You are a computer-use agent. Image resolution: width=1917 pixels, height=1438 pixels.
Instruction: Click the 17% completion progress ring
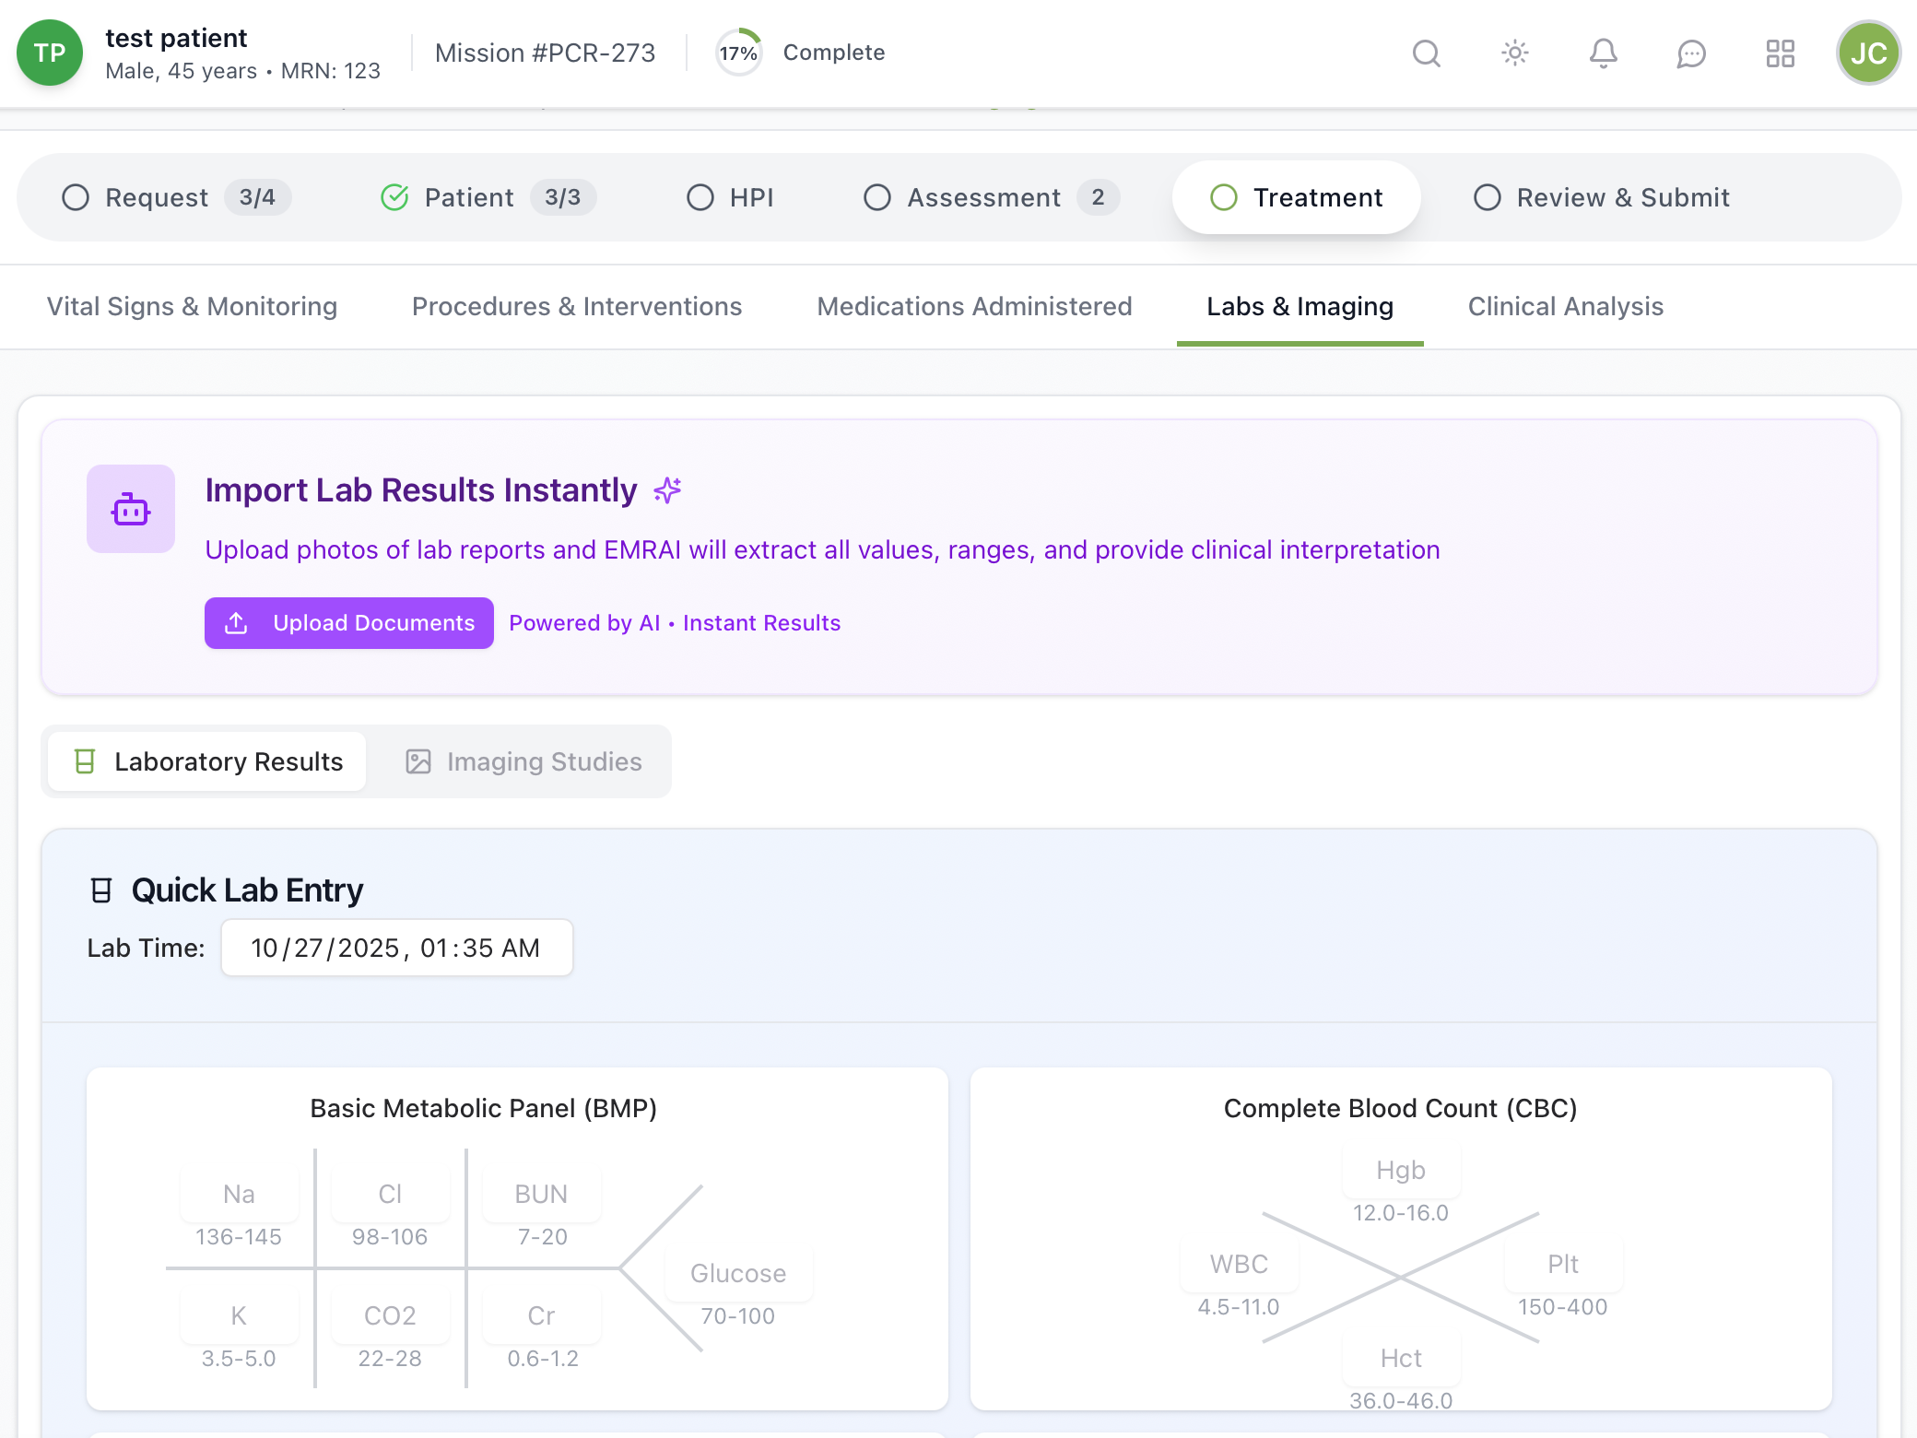738,53
